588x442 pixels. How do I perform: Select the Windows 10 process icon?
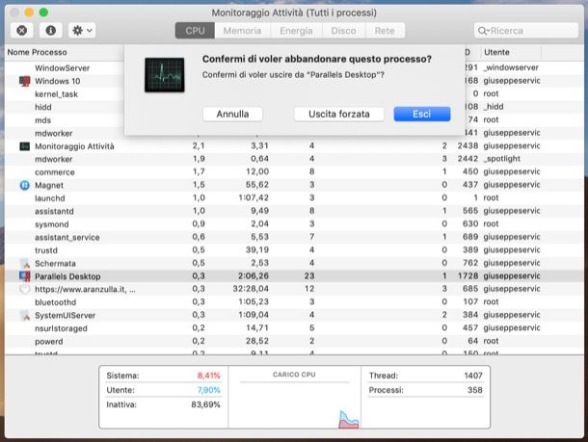(24, 81)
